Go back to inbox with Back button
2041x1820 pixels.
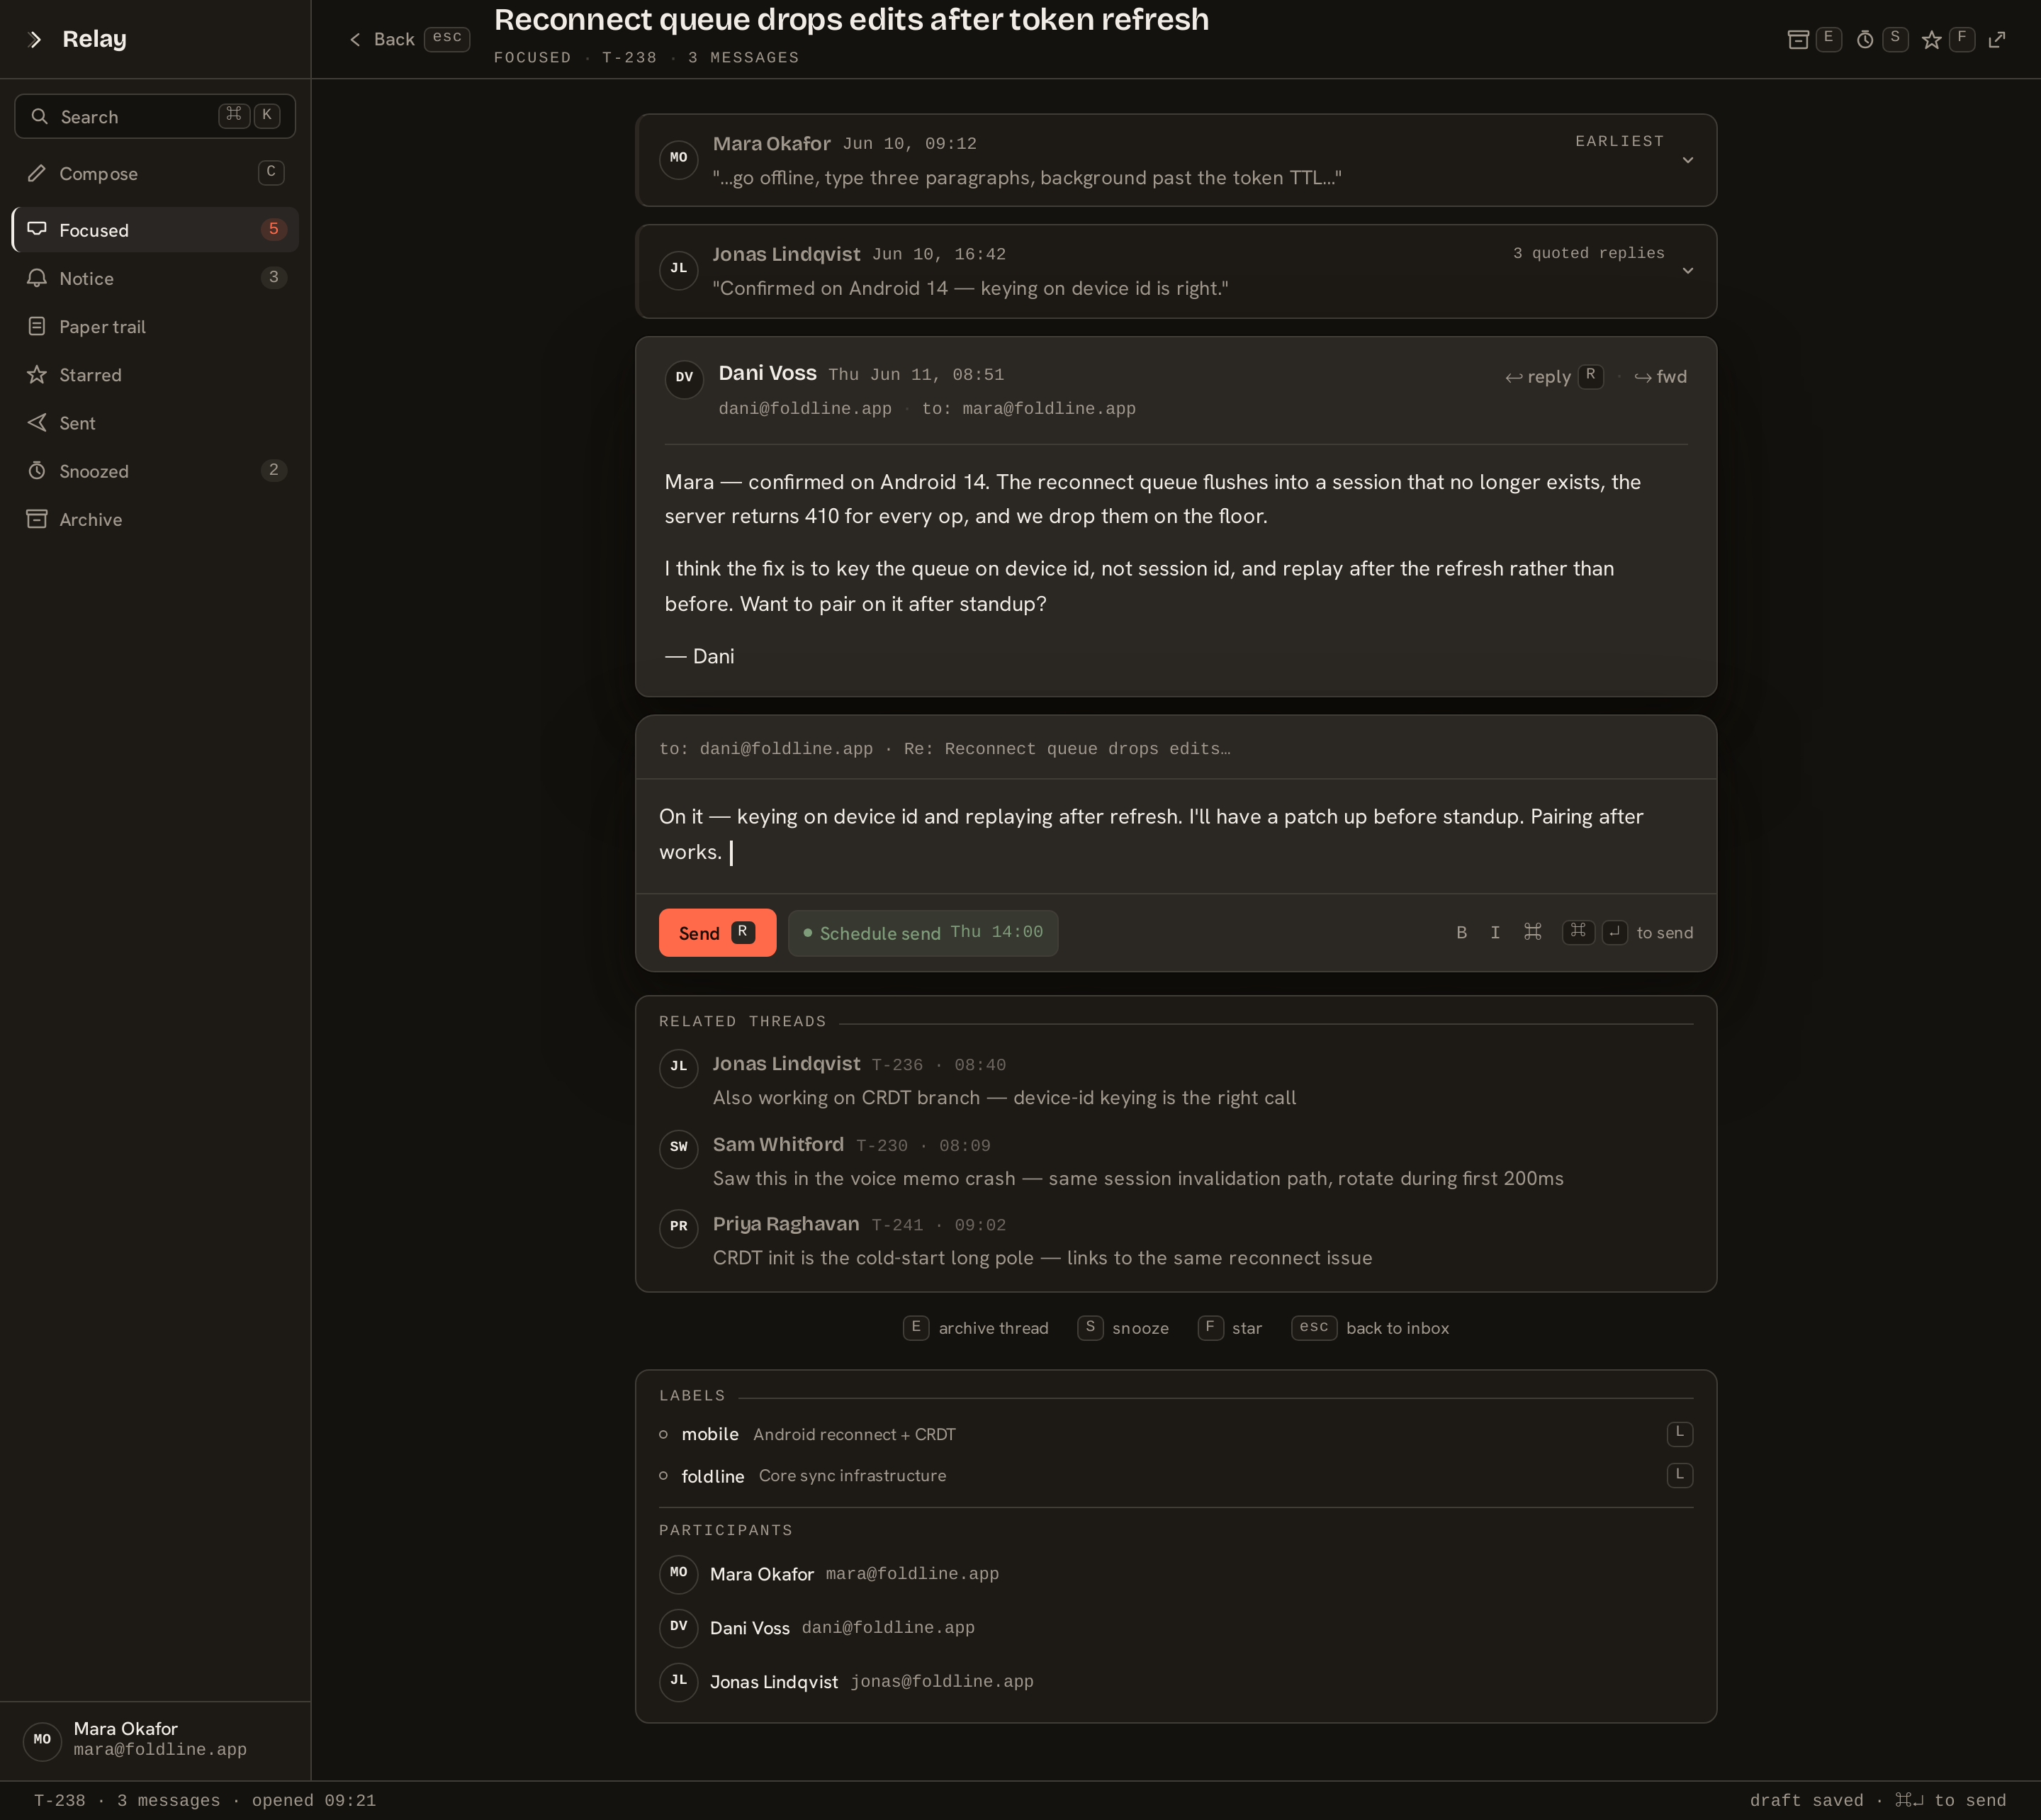[x=407, y=39]
